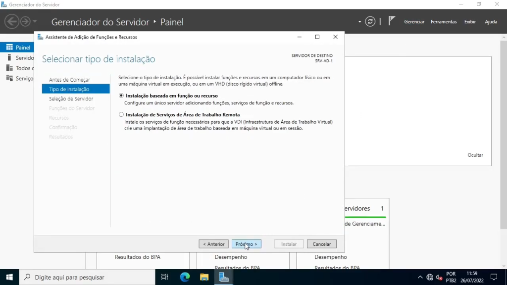This screenshot has width=507, height=285.
Task: Click Desempenho in the right tile
Action: coord(330,257)
